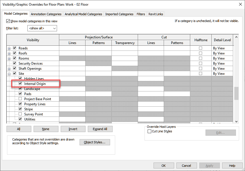Click the Invert selection button
The image size is (245, 171).
point(73,129)
